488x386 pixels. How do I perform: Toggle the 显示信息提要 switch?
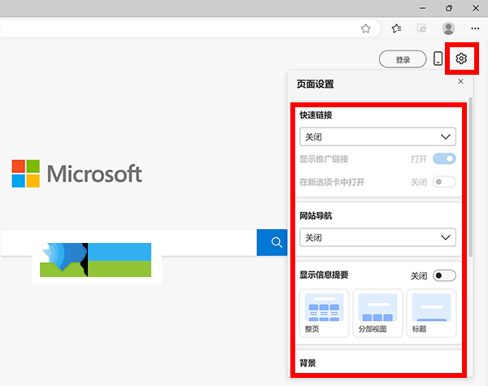pyautogui.click(x=444, y=275)
